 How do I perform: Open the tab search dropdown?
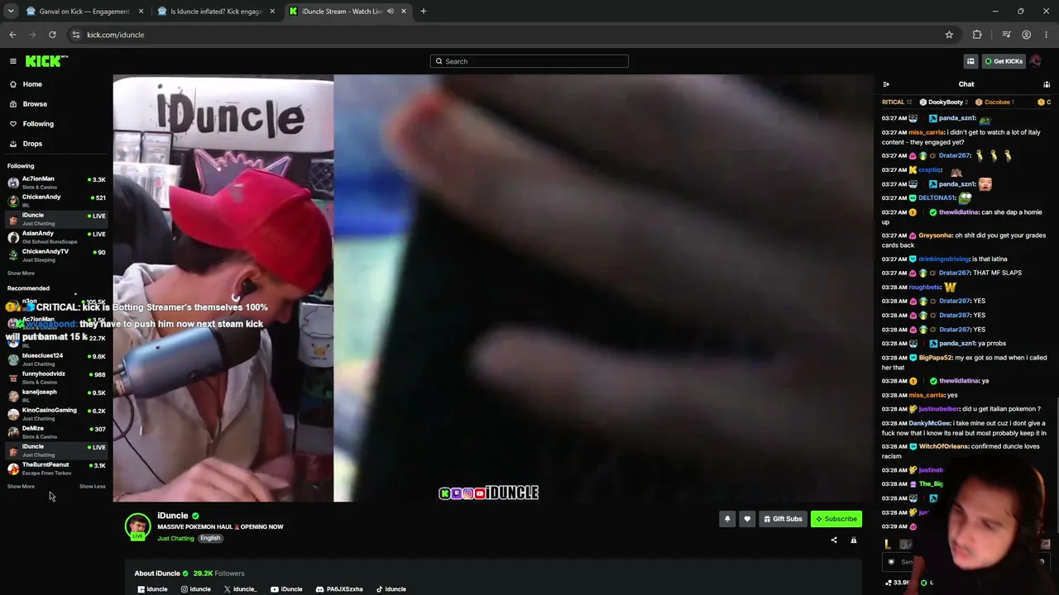pyautogui.click(x=11, y=12)
